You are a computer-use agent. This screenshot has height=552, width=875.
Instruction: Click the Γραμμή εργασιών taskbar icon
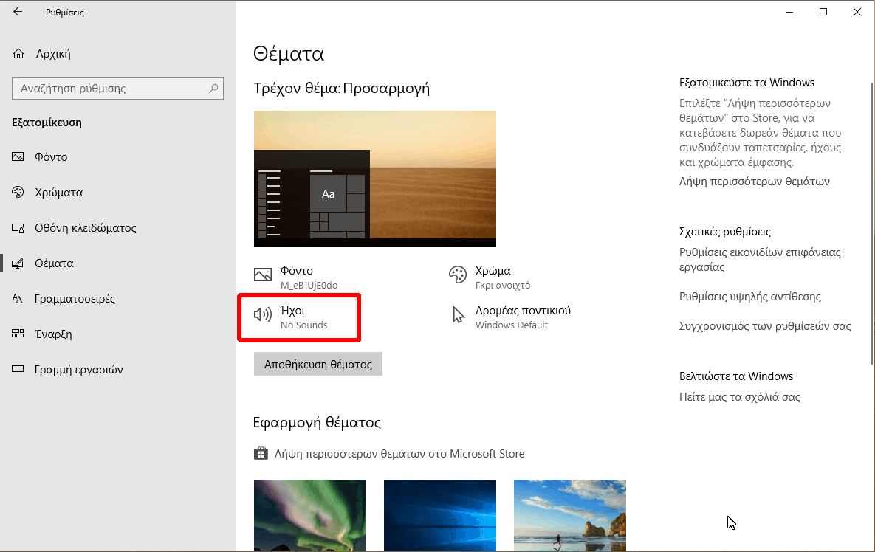click(18, 369)
